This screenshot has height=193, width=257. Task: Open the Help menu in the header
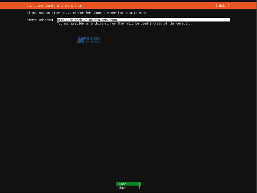[x=222, y=6]
